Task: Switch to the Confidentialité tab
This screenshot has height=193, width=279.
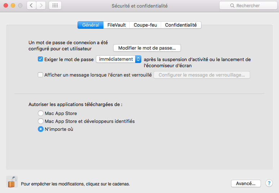Action: 181,25
